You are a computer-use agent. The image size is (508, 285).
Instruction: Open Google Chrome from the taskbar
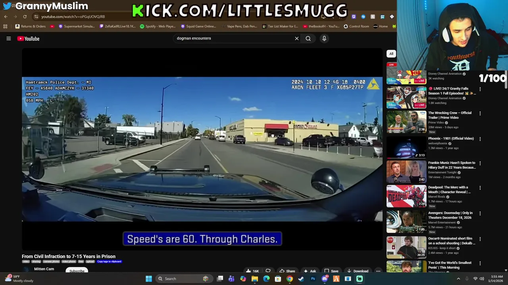click(290, 279)
